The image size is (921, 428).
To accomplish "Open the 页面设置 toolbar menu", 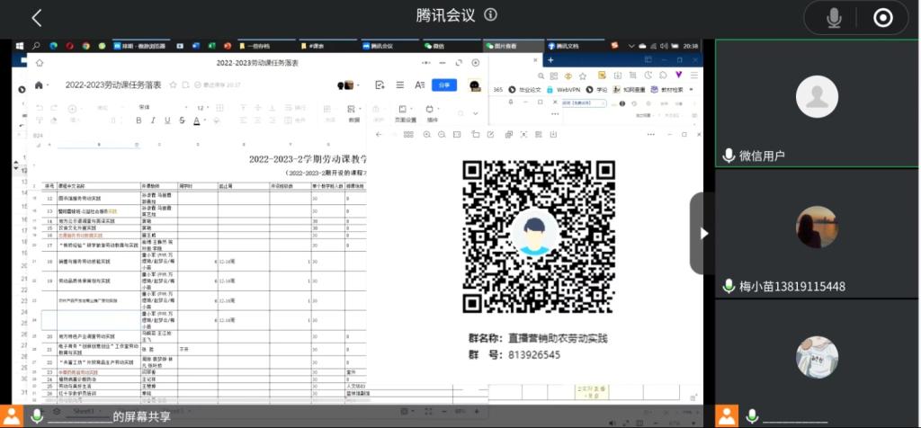I will click(x=406, y=113).
